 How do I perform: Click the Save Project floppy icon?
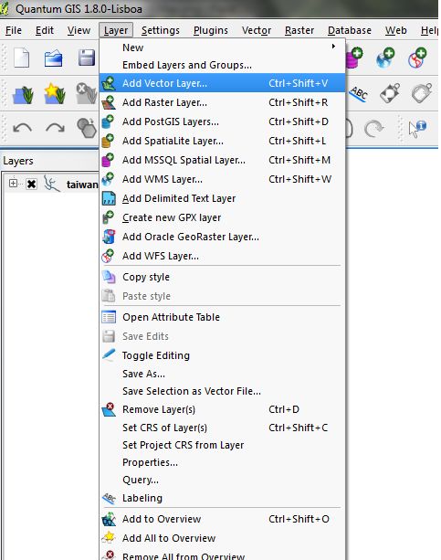[86, 58]
